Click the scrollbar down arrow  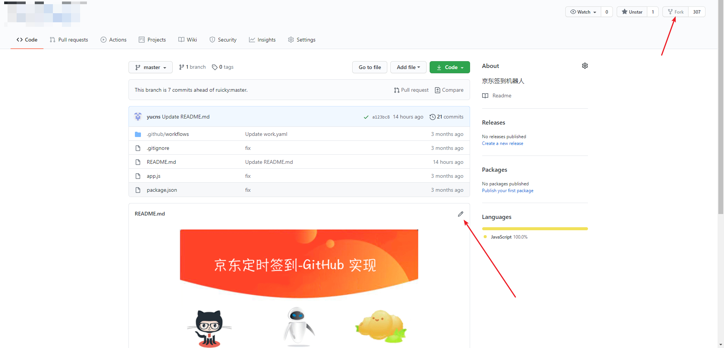point(721,345)
